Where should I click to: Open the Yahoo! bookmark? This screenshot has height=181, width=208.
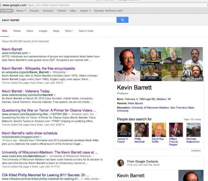[61, 11]
